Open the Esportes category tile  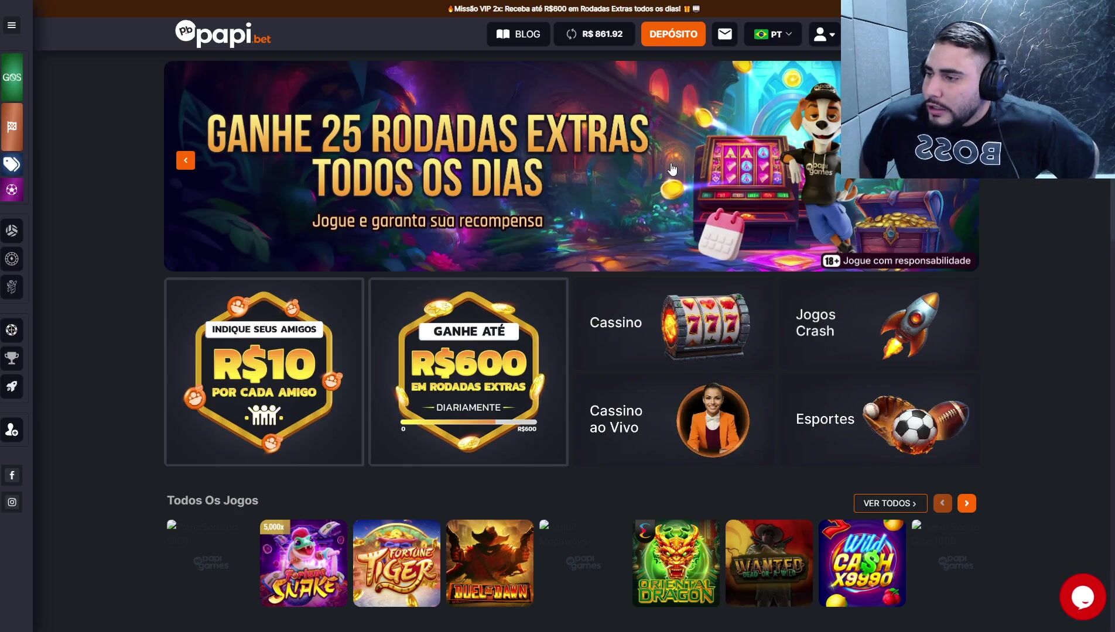pos(878,419)
